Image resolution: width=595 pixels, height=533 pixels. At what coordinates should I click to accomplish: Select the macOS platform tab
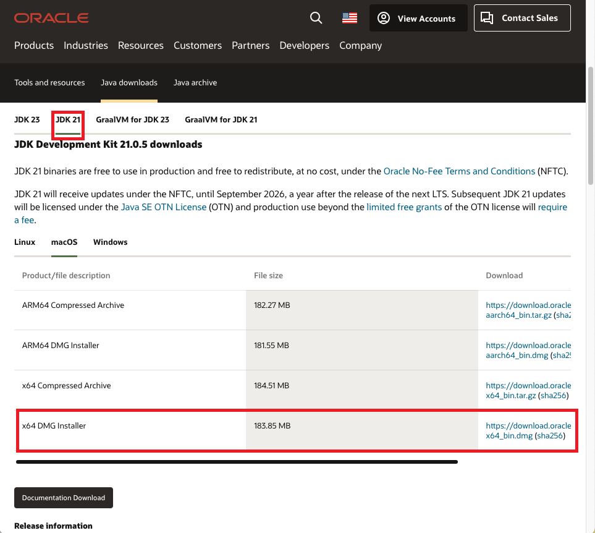(x=64, y=242)
